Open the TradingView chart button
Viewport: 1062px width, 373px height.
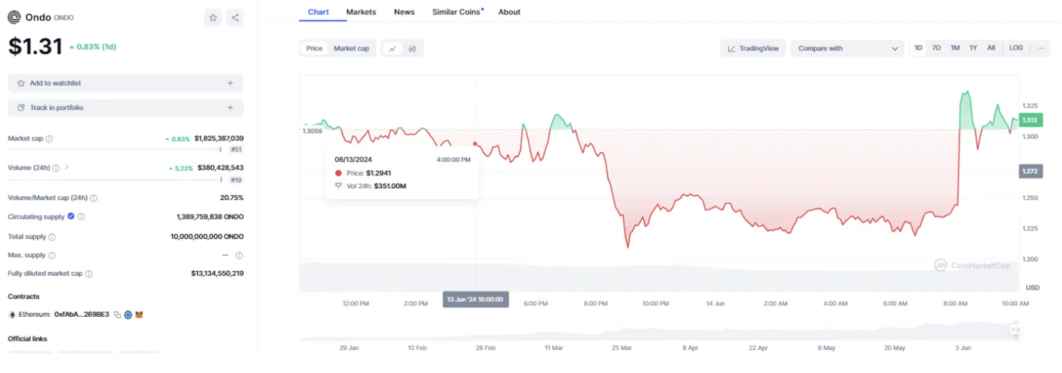[753, 48]
